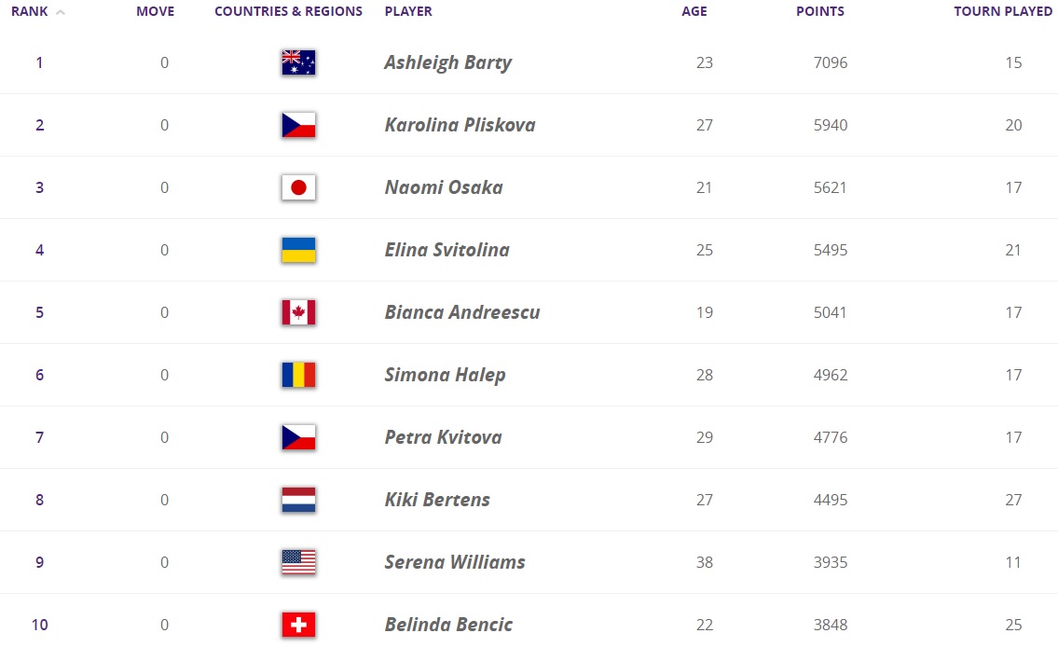Open Naomi Osaka's player profile
Screen dimensions: 1058x647
tap(443, 187)
